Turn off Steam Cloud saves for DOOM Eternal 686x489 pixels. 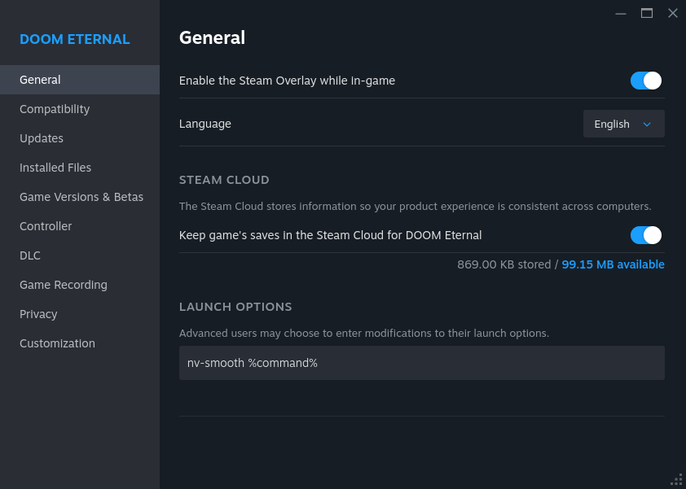tap(645, 234)
